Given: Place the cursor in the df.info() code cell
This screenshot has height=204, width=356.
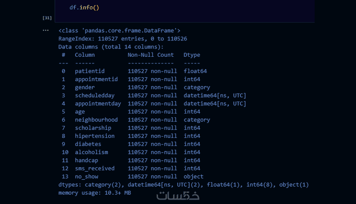Looking at the screenshot, I should (x=178, y=8).
